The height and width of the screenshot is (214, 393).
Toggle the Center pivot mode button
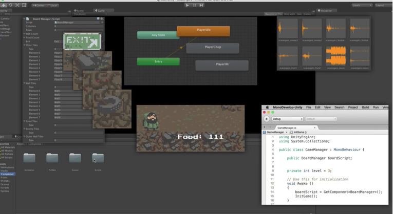tap(39, 5)
